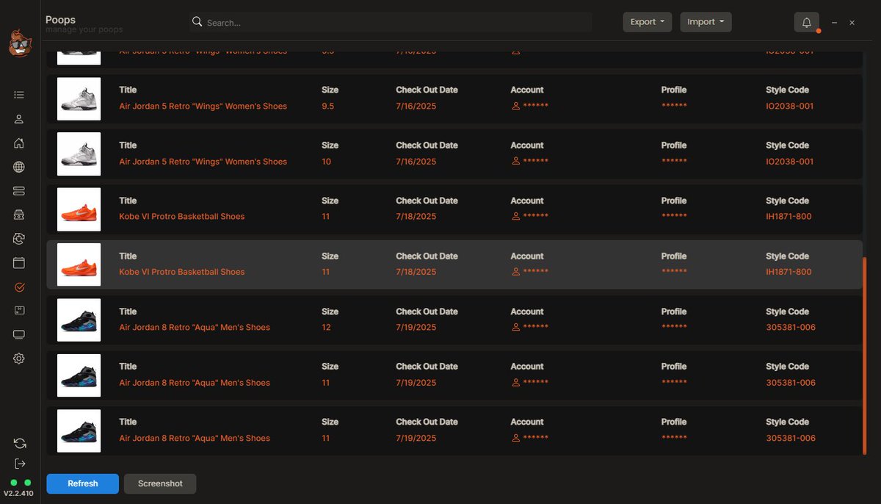Screen dimensions: 881x504
Task: Open the circular arrow clock icon in sidebar
Action: point(19,239)
